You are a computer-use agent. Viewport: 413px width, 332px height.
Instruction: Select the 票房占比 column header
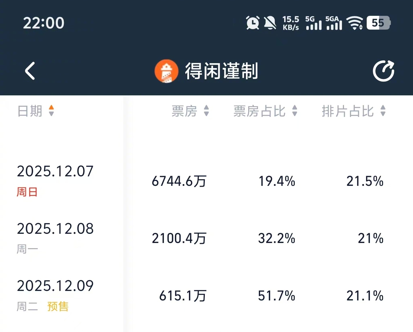point(259,111)
